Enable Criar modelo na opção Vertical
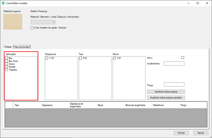This screenshot has height=138, width=212. click(x=32, y=28)
